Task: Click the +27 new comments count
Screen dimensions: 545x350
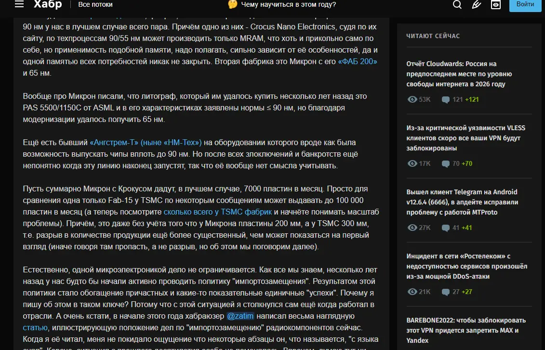Action: [x=467, y=292]
